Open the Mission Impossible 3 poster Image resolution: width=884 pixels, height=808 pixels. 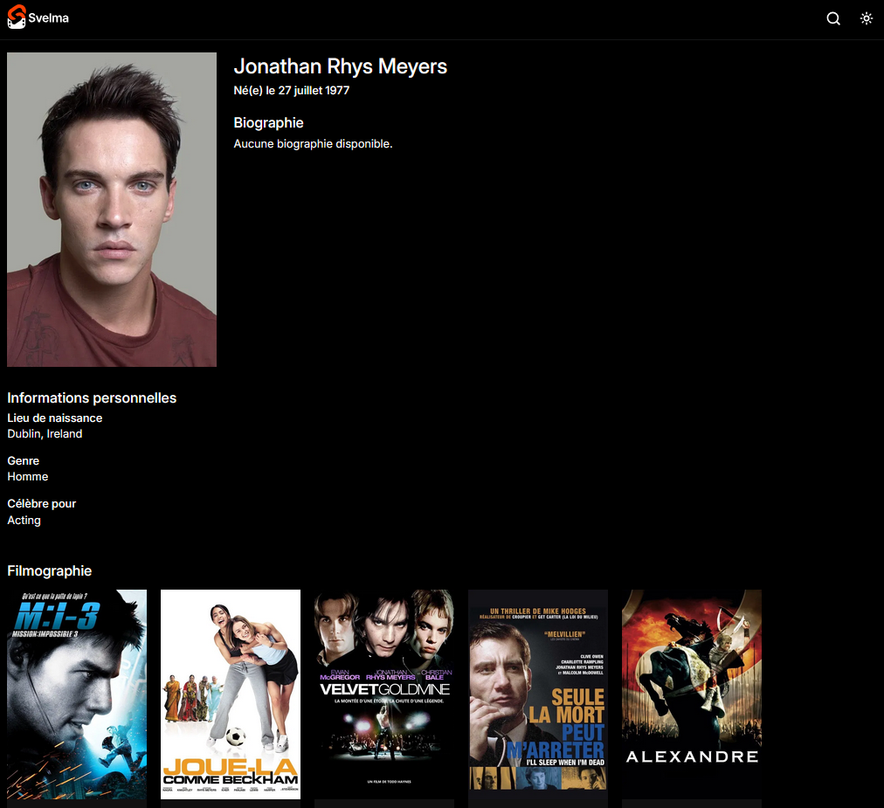tap(76, 693)
